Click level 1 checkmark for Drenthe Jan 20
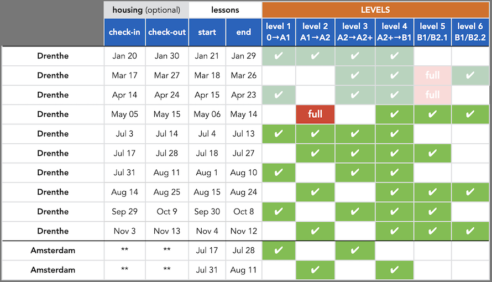 coord(279,56)
